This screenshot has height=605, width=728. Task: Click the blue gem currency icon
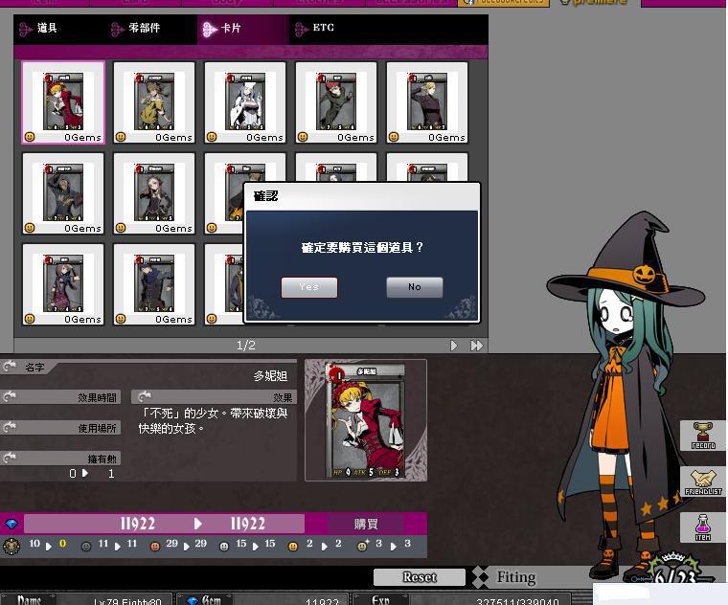11,524
